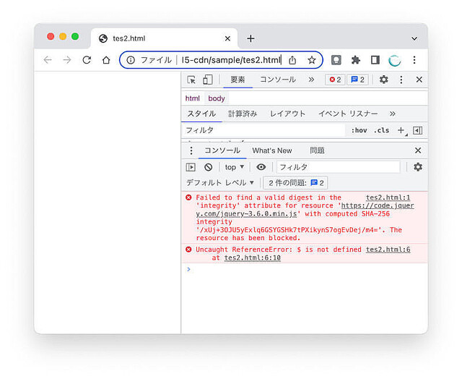This screenshot has height=379, width=462.
Task: Select the What's New drawer tab
Action: tap(272, 150)
